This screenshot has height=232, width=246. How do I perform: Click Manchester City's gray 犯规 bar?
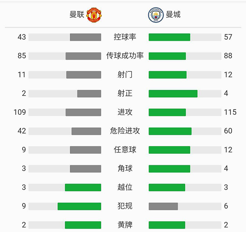click(x=163, y=206)
